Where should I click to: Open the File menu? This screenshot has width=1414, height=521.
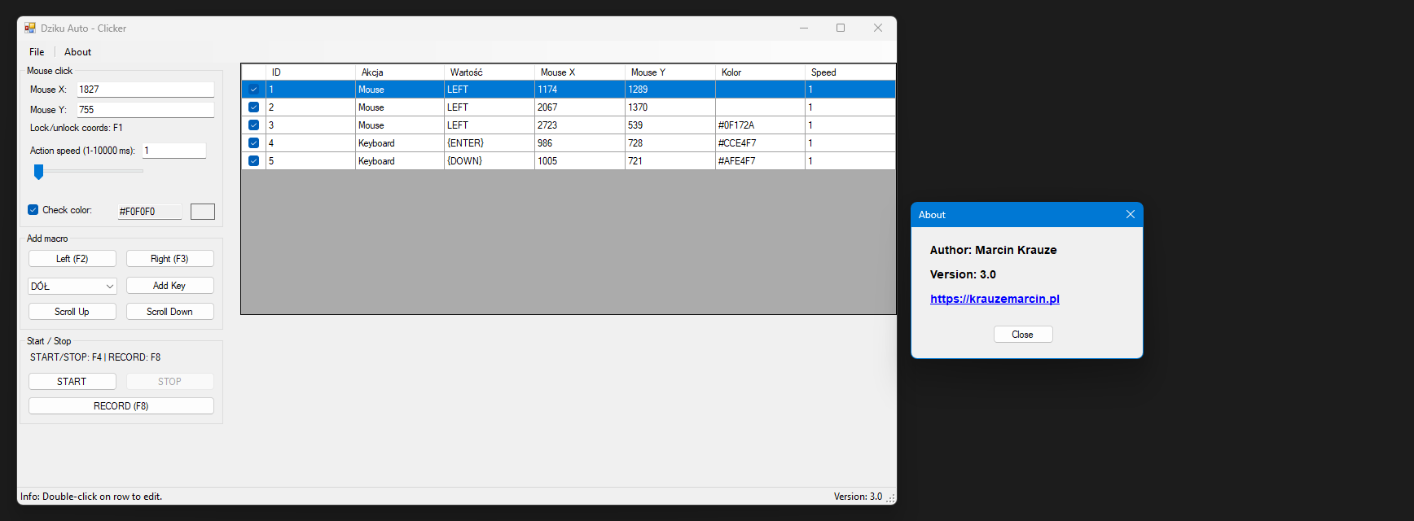(x=37, y=52)
